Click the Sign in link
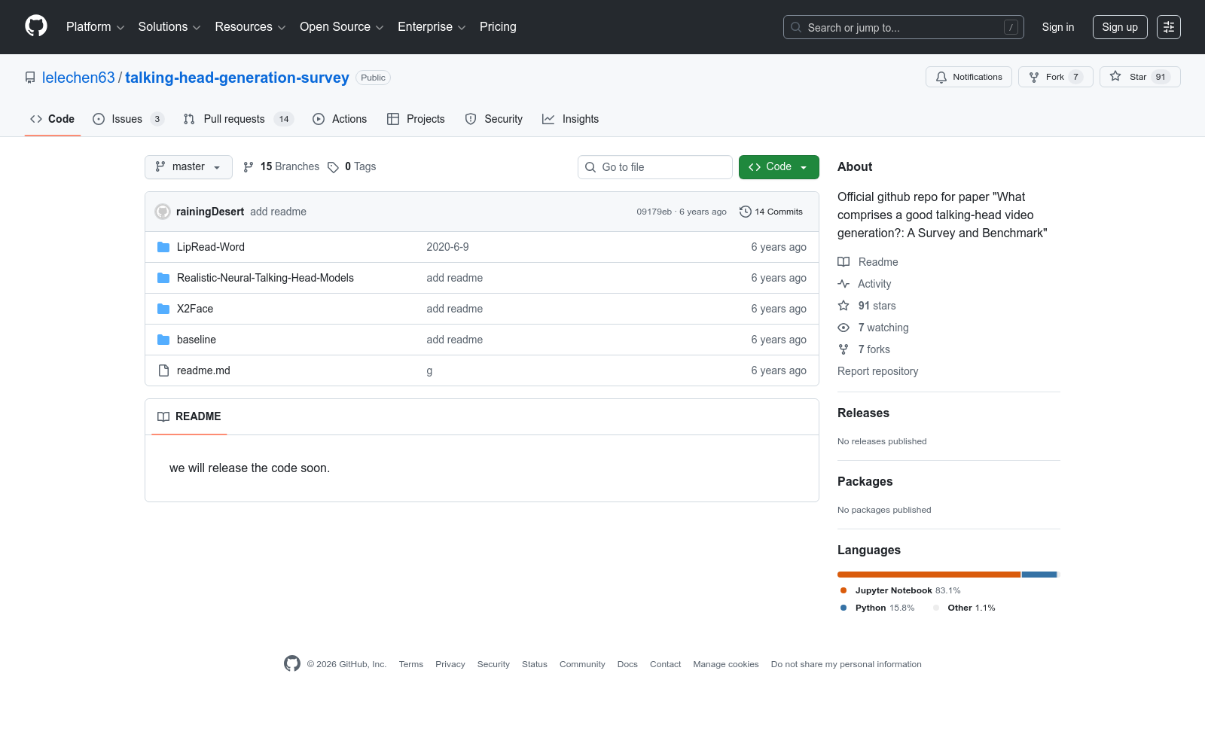1205x753 pixels. tap(1058, 27)
